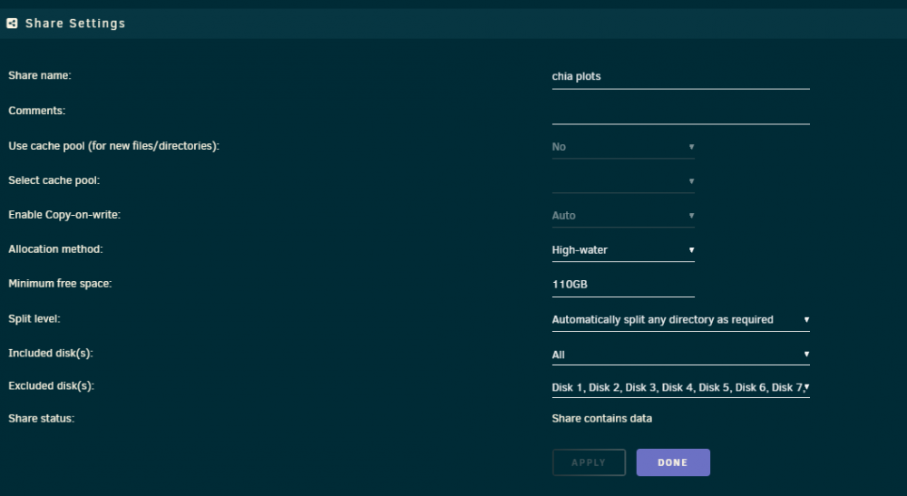Screen dimensions: 907x496
Task: Click the 'Enable Copy-on-write:' label
Action: (x=64, y=215)
